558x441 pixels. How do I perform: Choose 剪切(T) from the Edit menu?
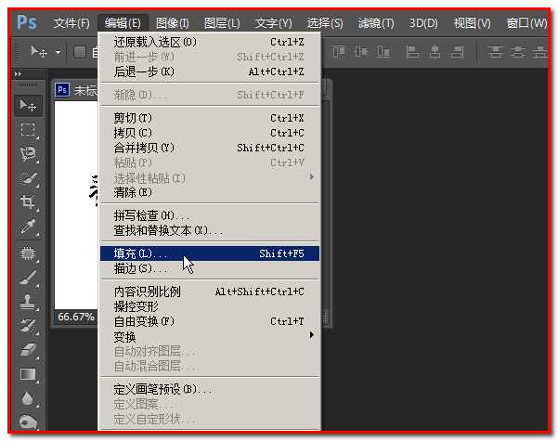209,118
